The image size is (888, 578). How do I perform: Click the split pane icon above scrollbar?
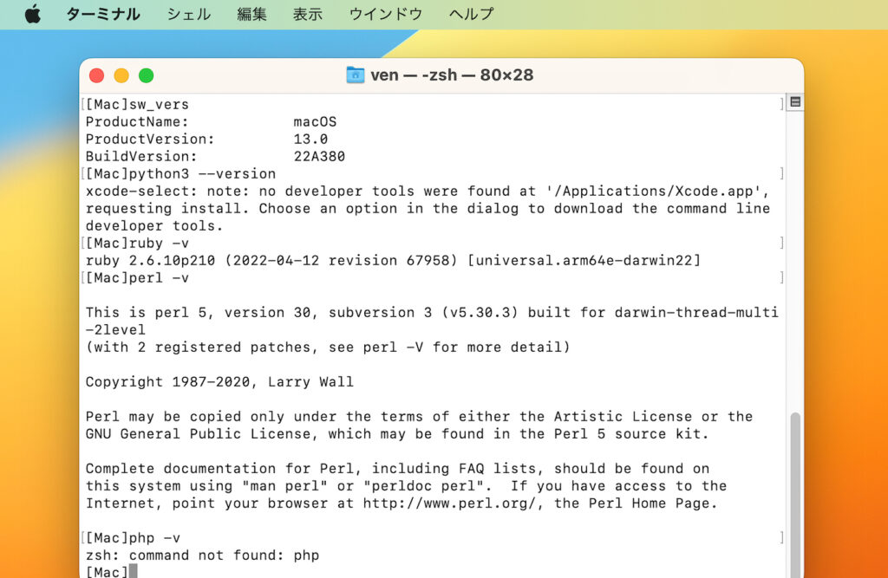pos(794,102)
